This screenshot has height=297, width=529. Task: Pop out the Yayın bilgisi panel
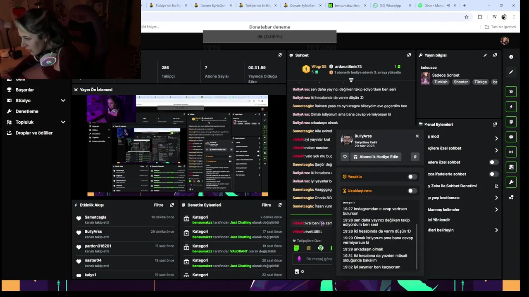pos(495,55)
